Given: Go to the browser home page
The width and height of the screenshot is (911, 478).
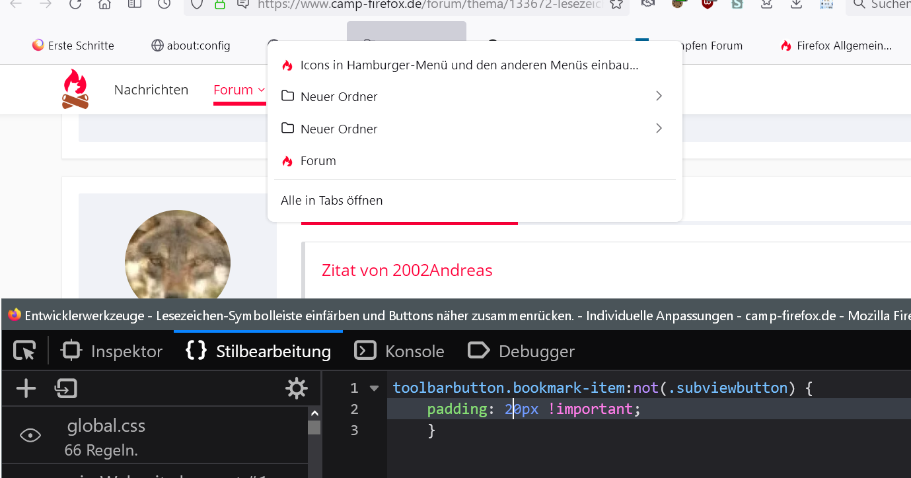Looking at the screenshot, I should 104,5.
